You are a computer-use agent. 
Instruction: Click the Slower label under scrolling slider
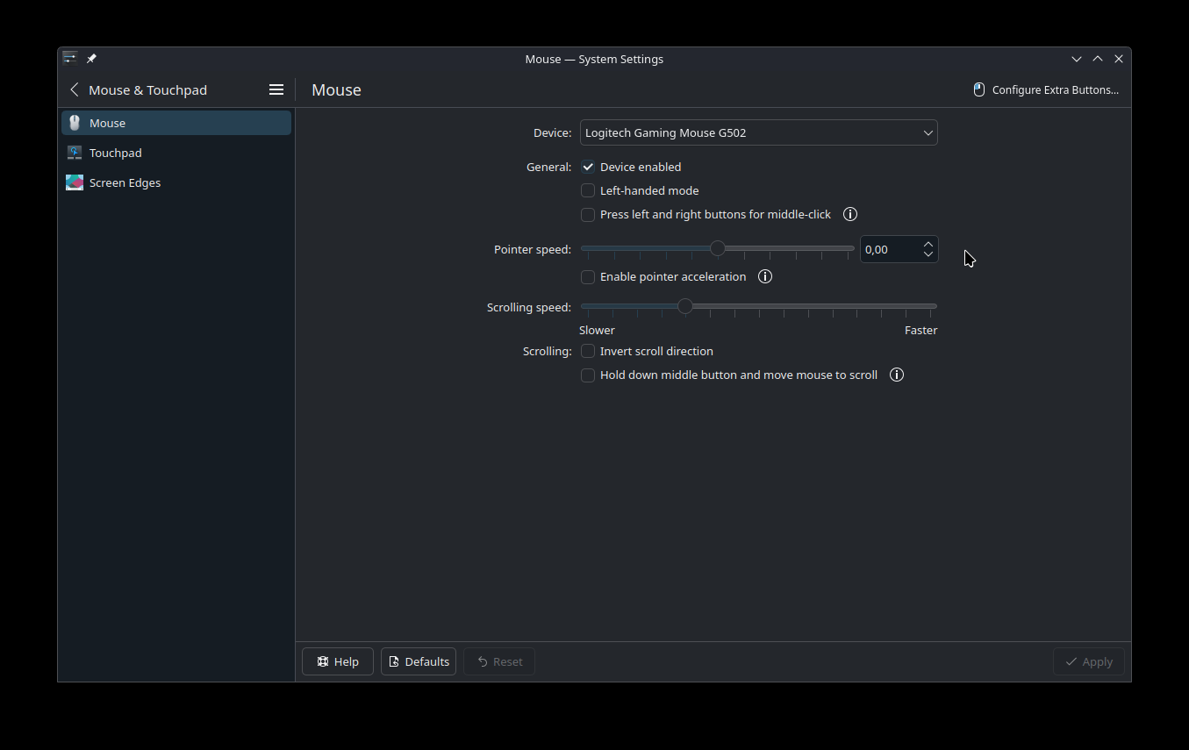[x=597, y=330]
